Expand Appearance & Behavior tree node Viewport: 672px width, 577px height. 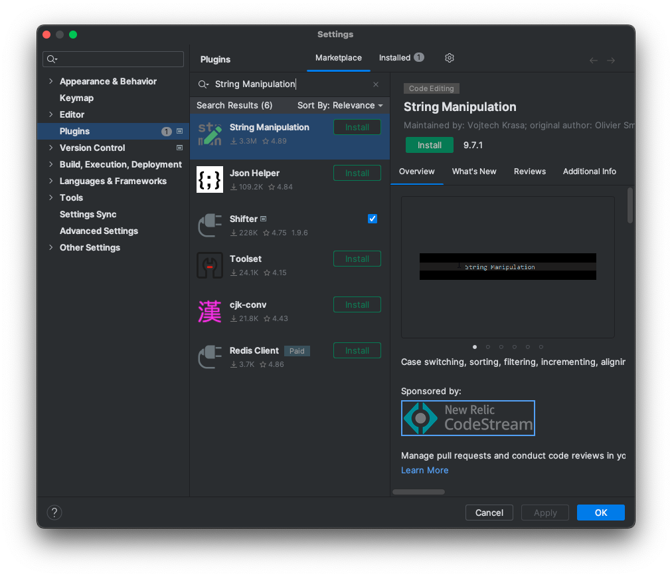(x=51, y=81)
